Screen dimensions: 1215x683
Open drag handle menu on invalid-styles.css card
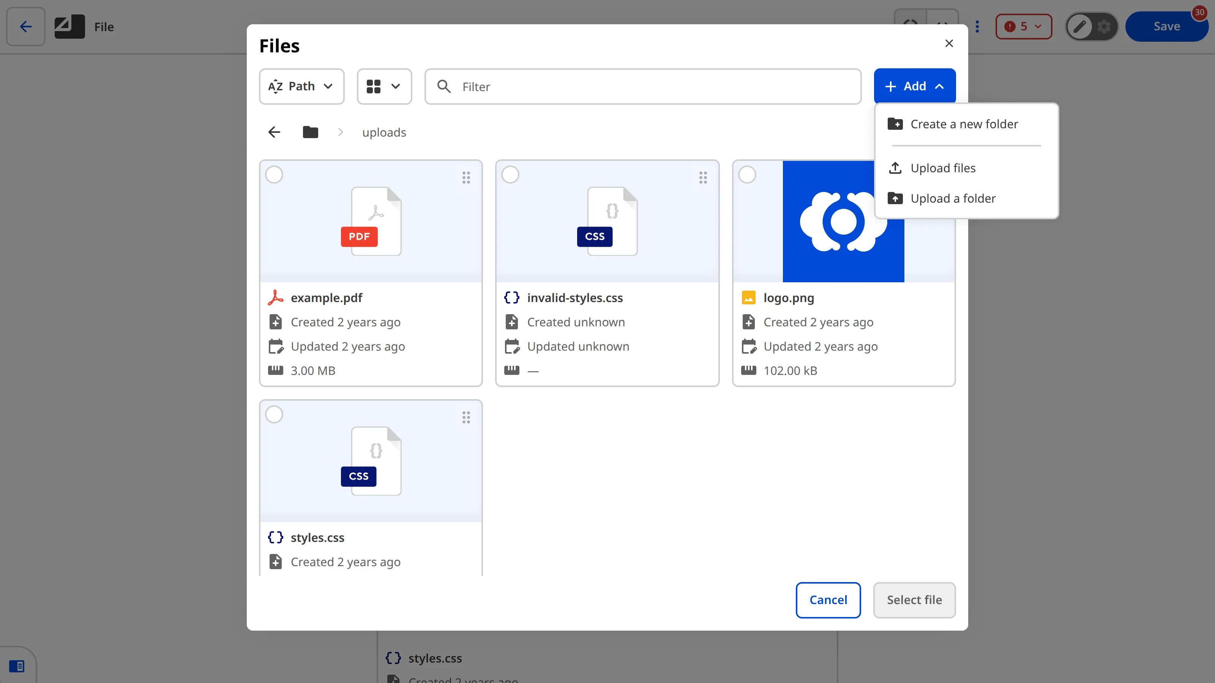coord(703,177)
